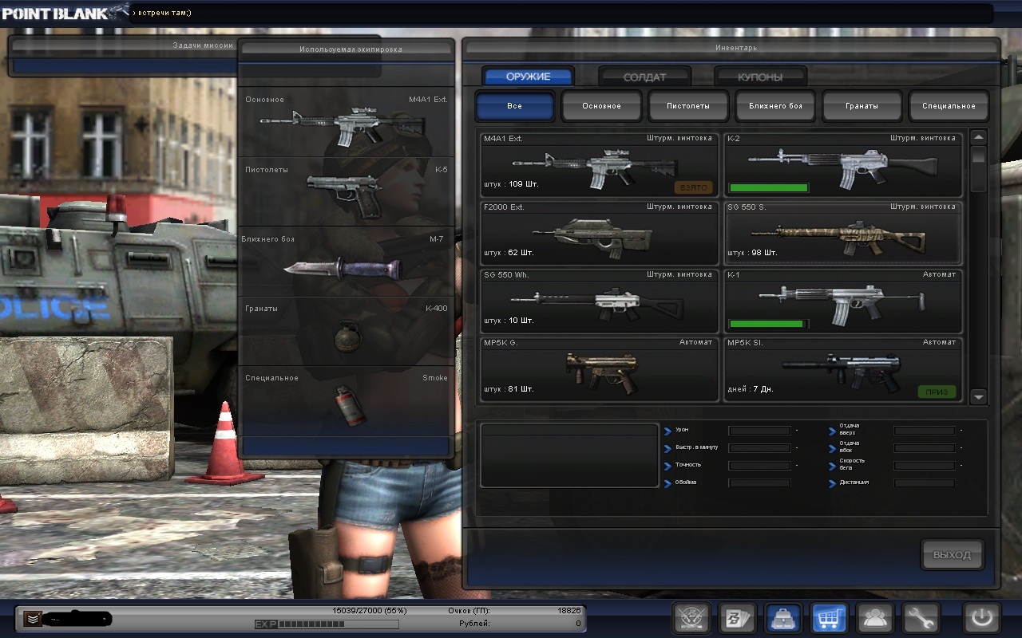
Task: Click the Point Blank logo
Action: [64, 14]
